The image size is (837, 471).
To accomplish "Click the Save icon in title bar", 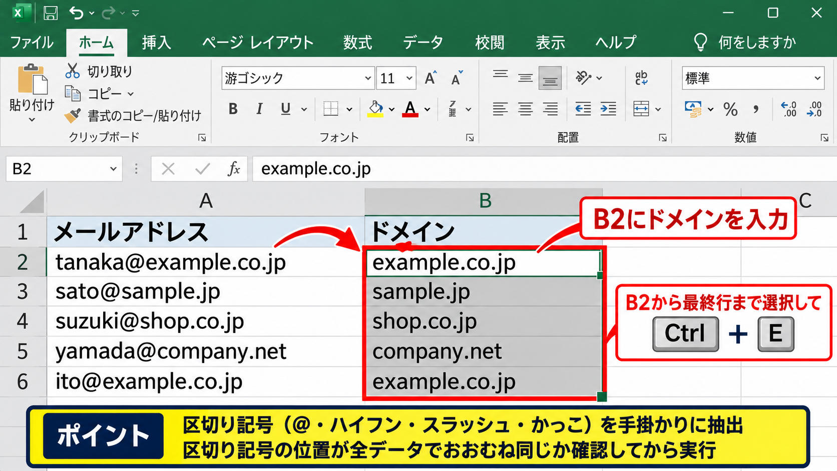I will (51, 13).
